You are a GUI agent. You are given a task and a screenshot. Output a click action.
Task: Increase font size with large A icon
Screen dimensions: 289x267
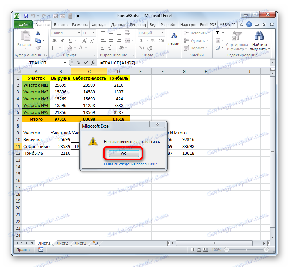(x=85, y=41)
